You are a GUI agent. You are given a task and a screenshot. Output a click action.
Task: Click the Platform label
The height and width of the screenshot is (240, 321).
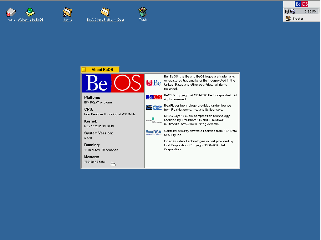pyautogui.click(x=92, y=97)
